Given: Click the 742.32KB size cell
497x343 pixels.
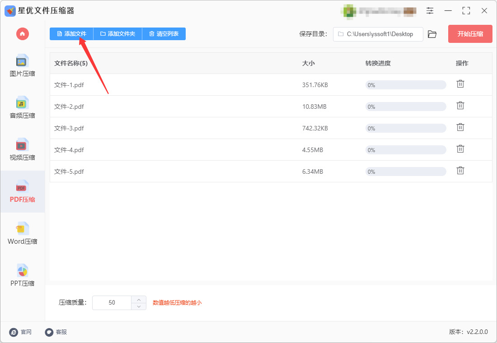Looking at the screenshot, I should click(315, 128).
